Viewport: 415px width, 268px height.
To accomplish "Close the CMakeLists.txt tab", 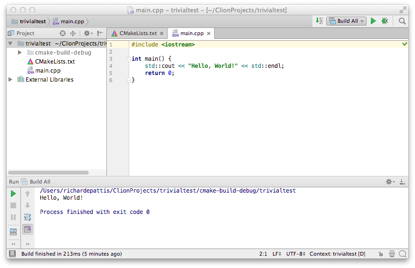I will click(x=161, y=34).
